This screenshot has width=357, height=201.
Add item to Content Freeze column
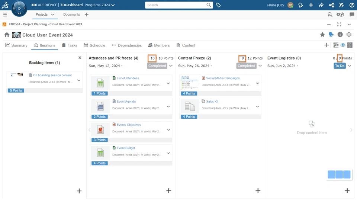coord(258,191)
